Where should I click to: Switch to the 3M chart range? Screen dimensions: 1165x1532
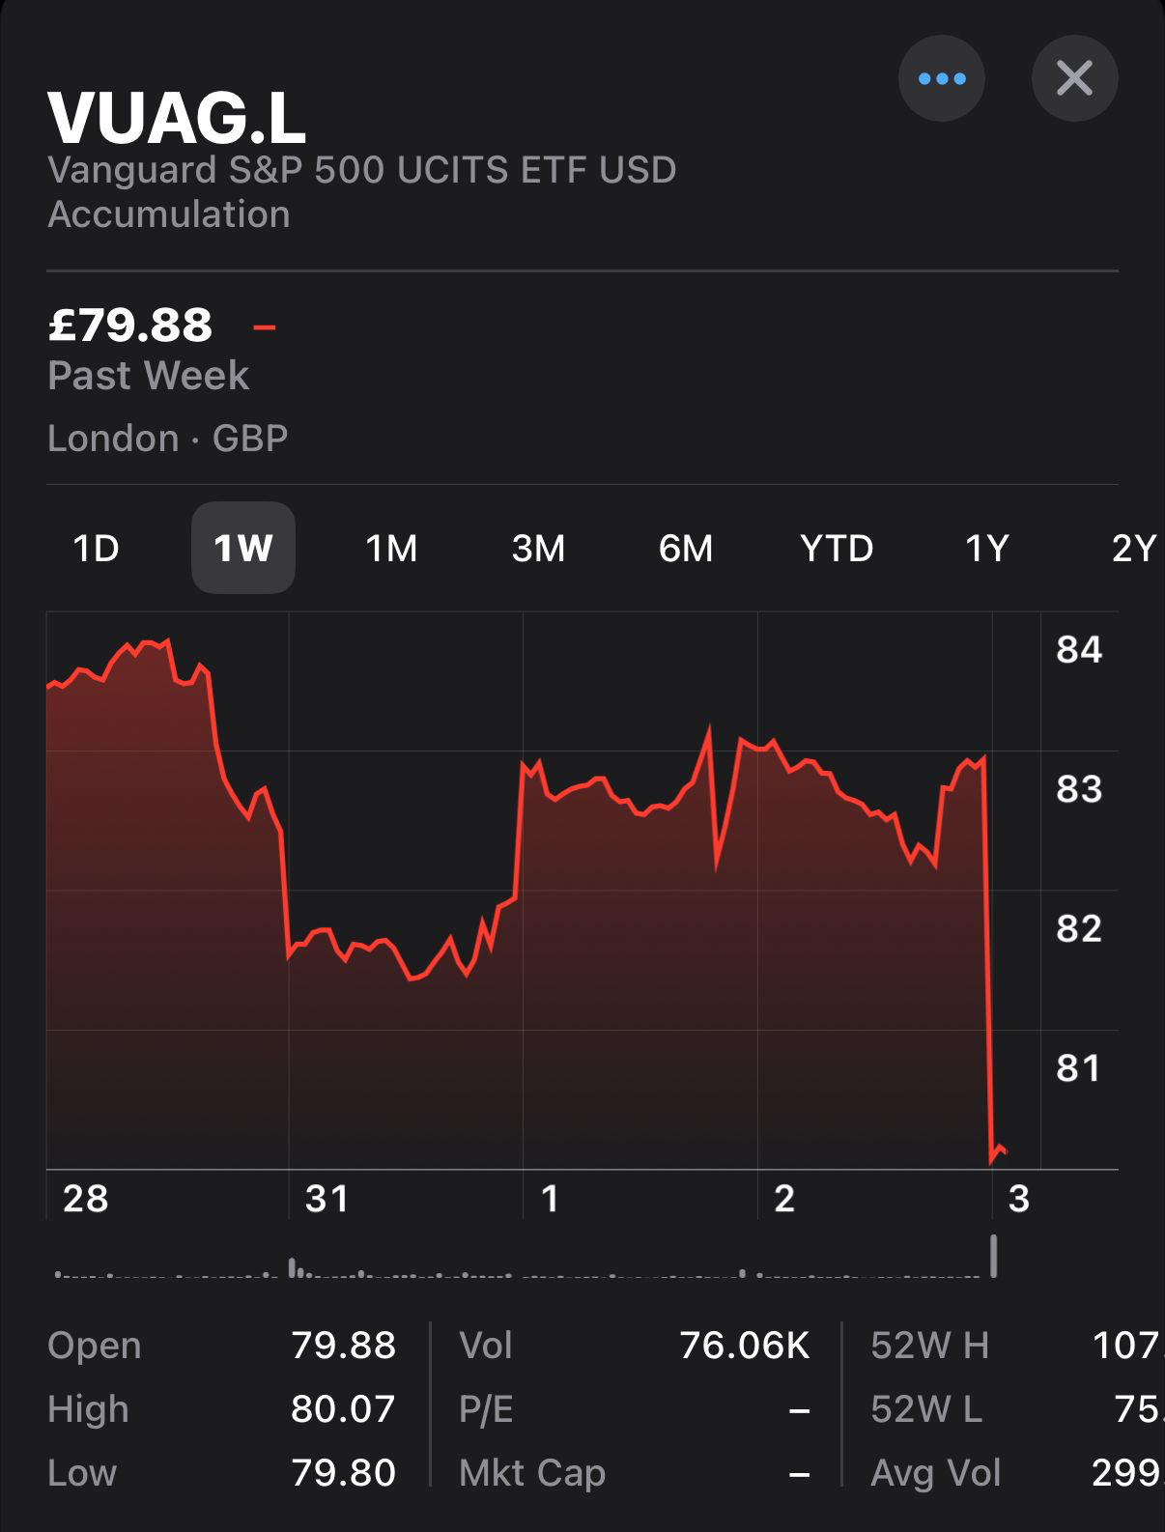(538, 549)
